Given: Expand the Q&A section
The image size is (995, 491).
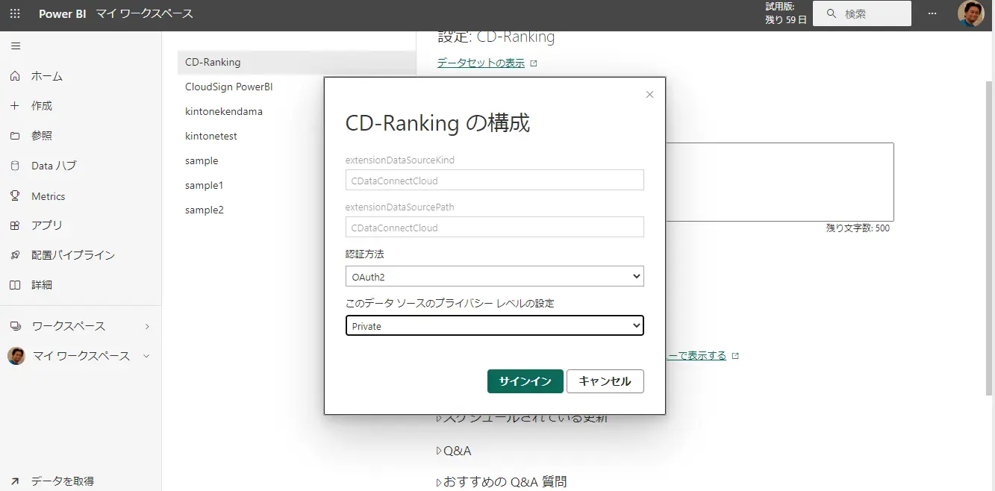Looking at the screenshot, I should [454, 451].
